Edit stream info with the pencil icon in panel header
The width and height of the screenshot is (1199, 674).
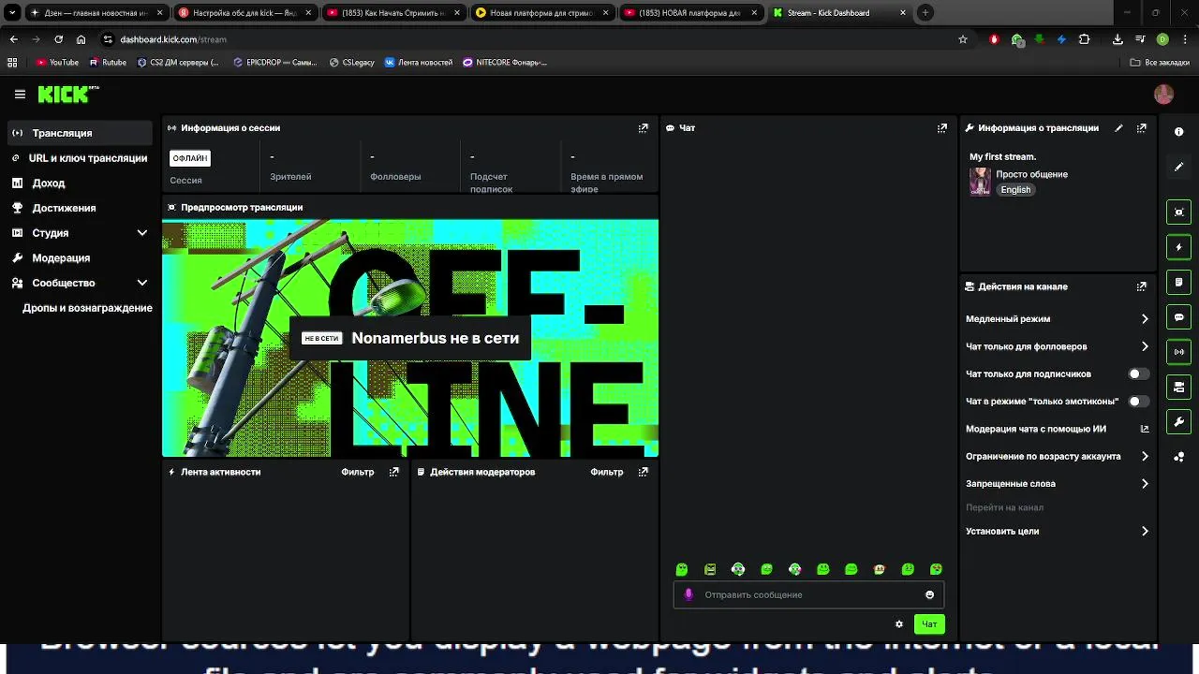1118,128
